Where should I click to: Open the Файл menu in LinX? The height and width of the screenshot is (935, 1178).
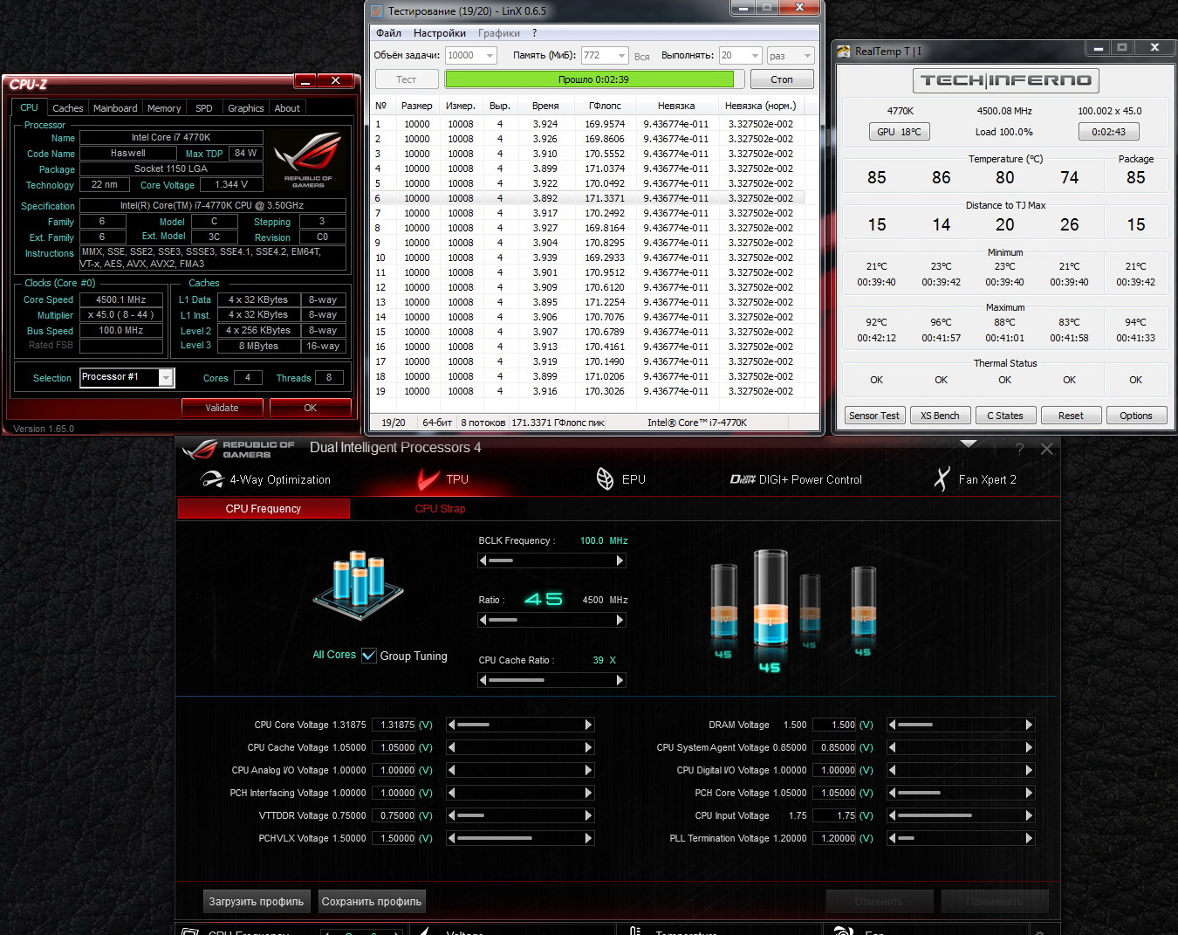389,33
